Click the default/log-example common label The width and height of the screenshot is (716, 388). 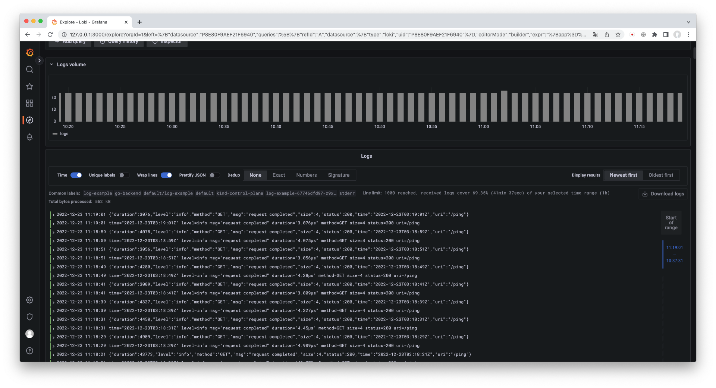(168, 193)
